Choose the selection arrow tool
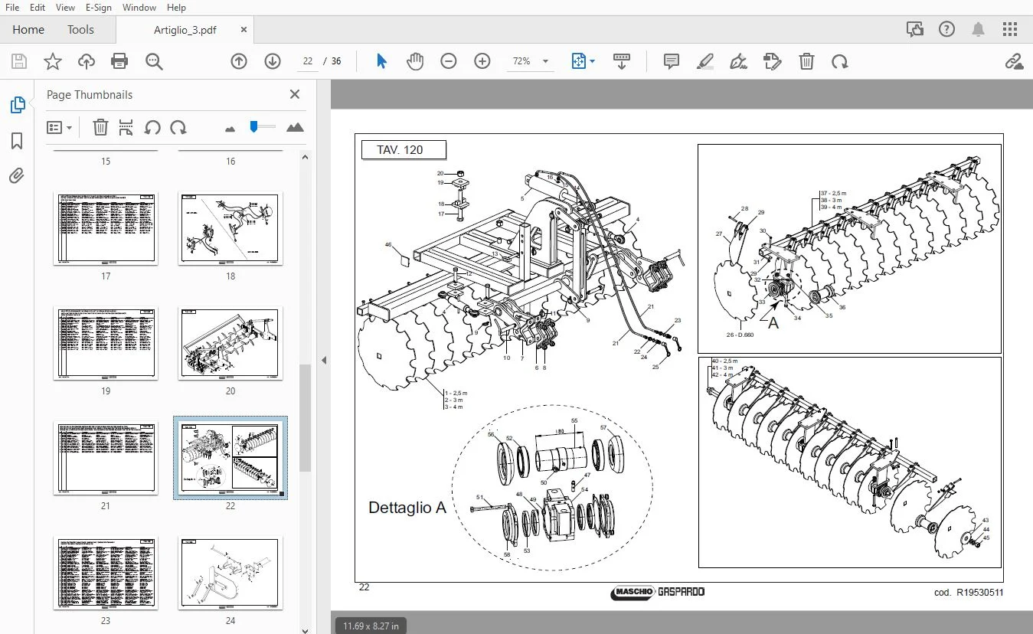Screen dimensions: 1033x634 pos(381,61)
